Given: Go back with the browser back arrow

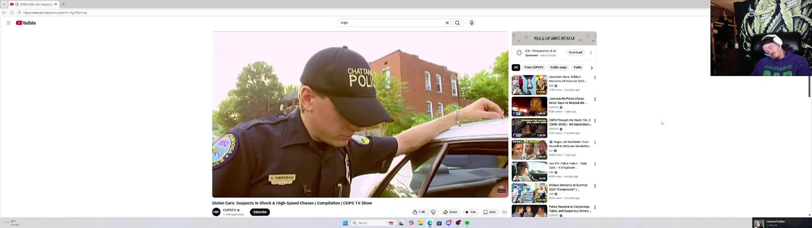Looking at the screenshot, I should coord(4,13).
